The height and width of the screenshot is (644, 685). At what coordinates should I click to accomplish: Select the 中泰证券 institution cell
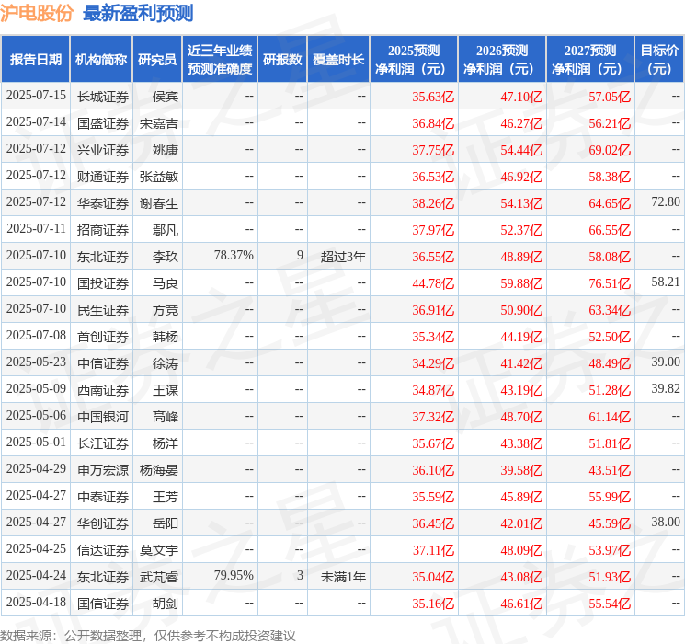pyautogui.click(x=103, y=497)
